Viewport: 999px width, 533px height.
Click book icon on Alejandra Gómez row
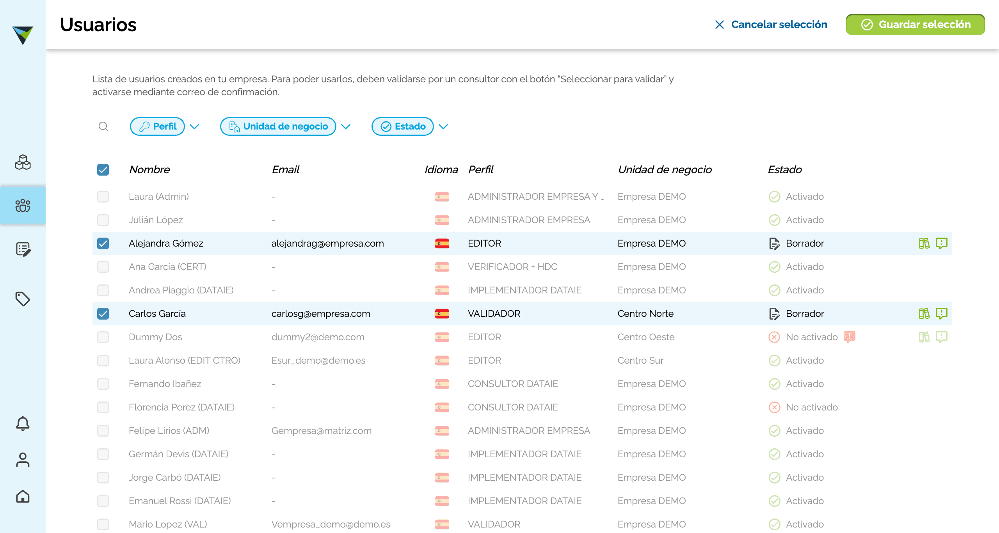tap(924, 243)
